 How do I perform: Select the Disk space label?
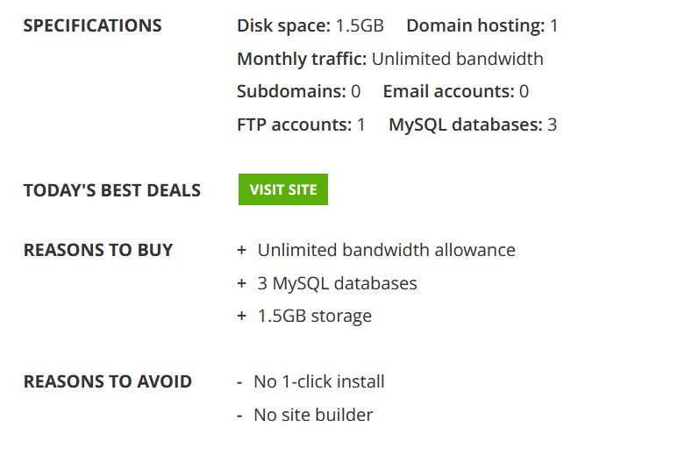(x=284, y=26)
